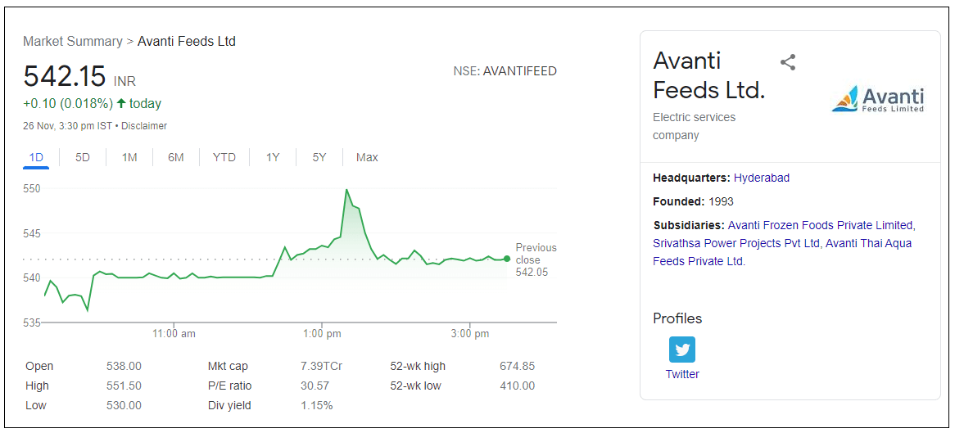955x433 pixels.
Task: Open Srivathsa Power Projects Pvt Ltd link
Action: (735, 243)
